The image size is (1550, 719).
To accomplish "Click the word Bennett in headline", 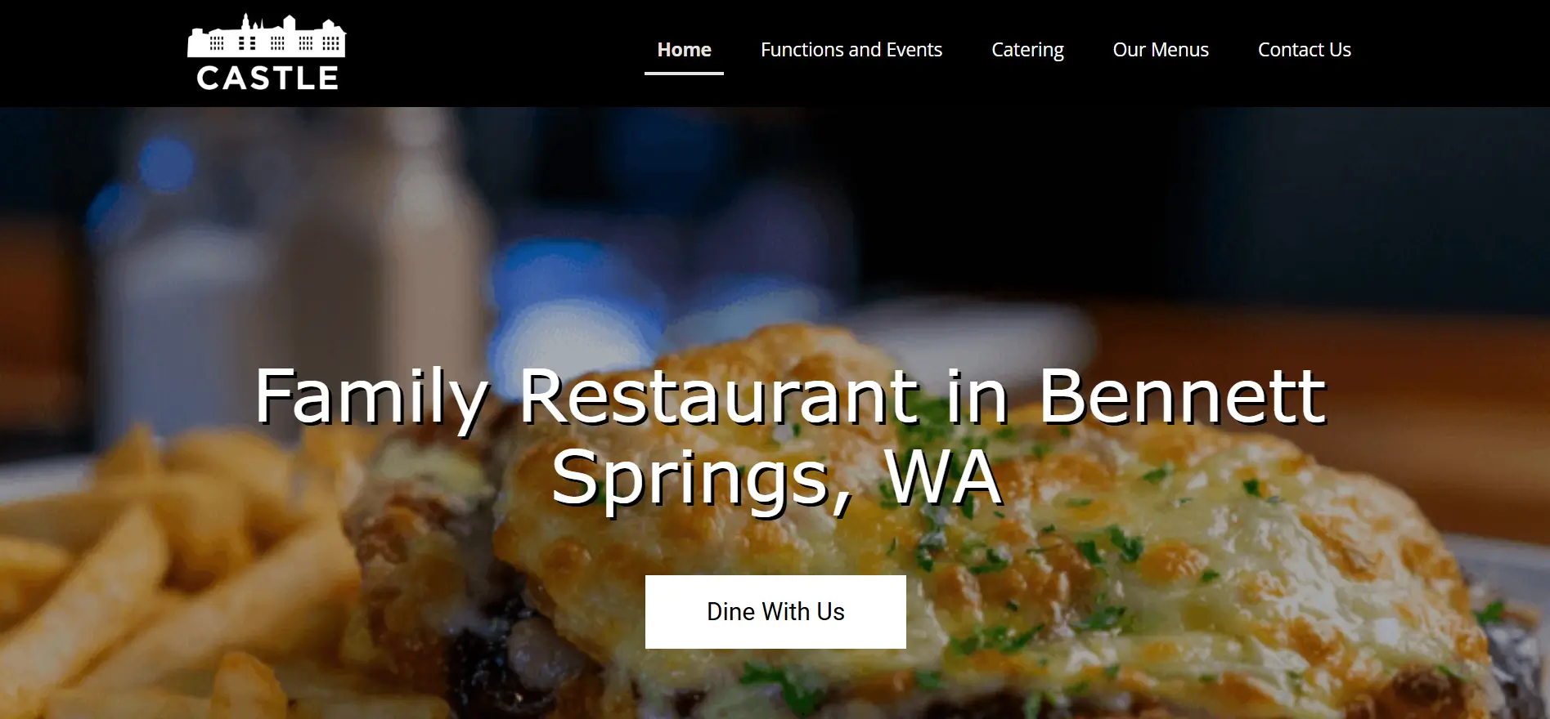I will coord(1182,396).
